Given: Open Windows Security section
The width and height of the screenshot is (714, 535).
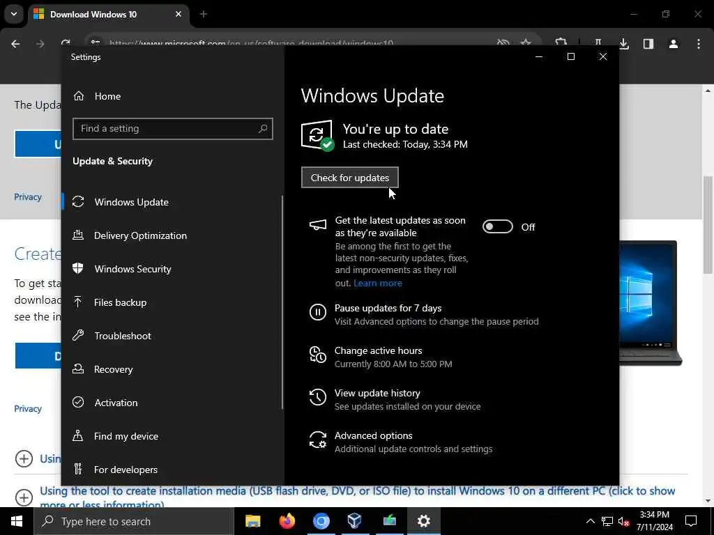Looking at the screenshot, I should click(172, 268).
